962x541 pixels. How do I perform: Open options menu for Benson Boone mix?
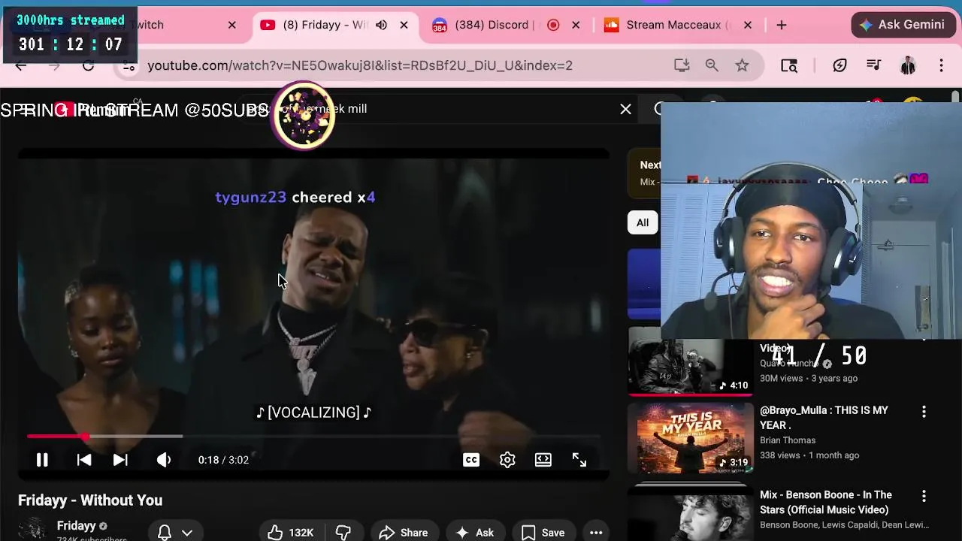[924, 497]
